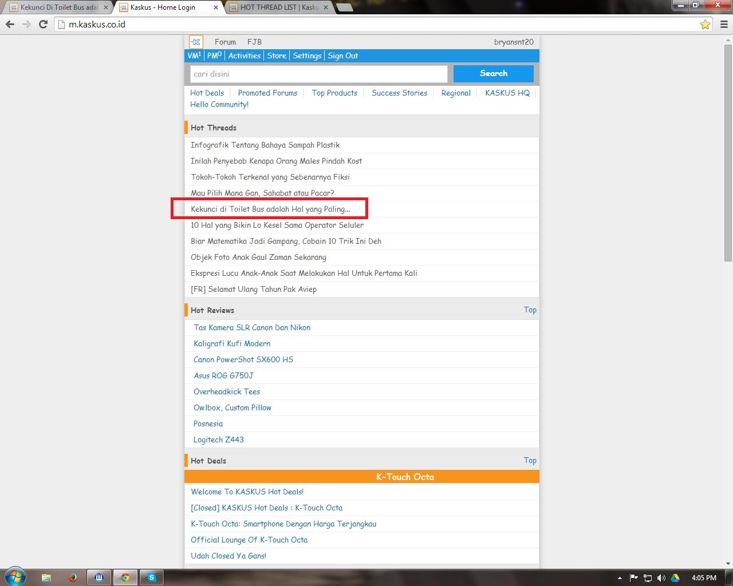733x586 pixels.
Task: Click the taskbar clock 4:05 PM
Action: coord(704,578)
